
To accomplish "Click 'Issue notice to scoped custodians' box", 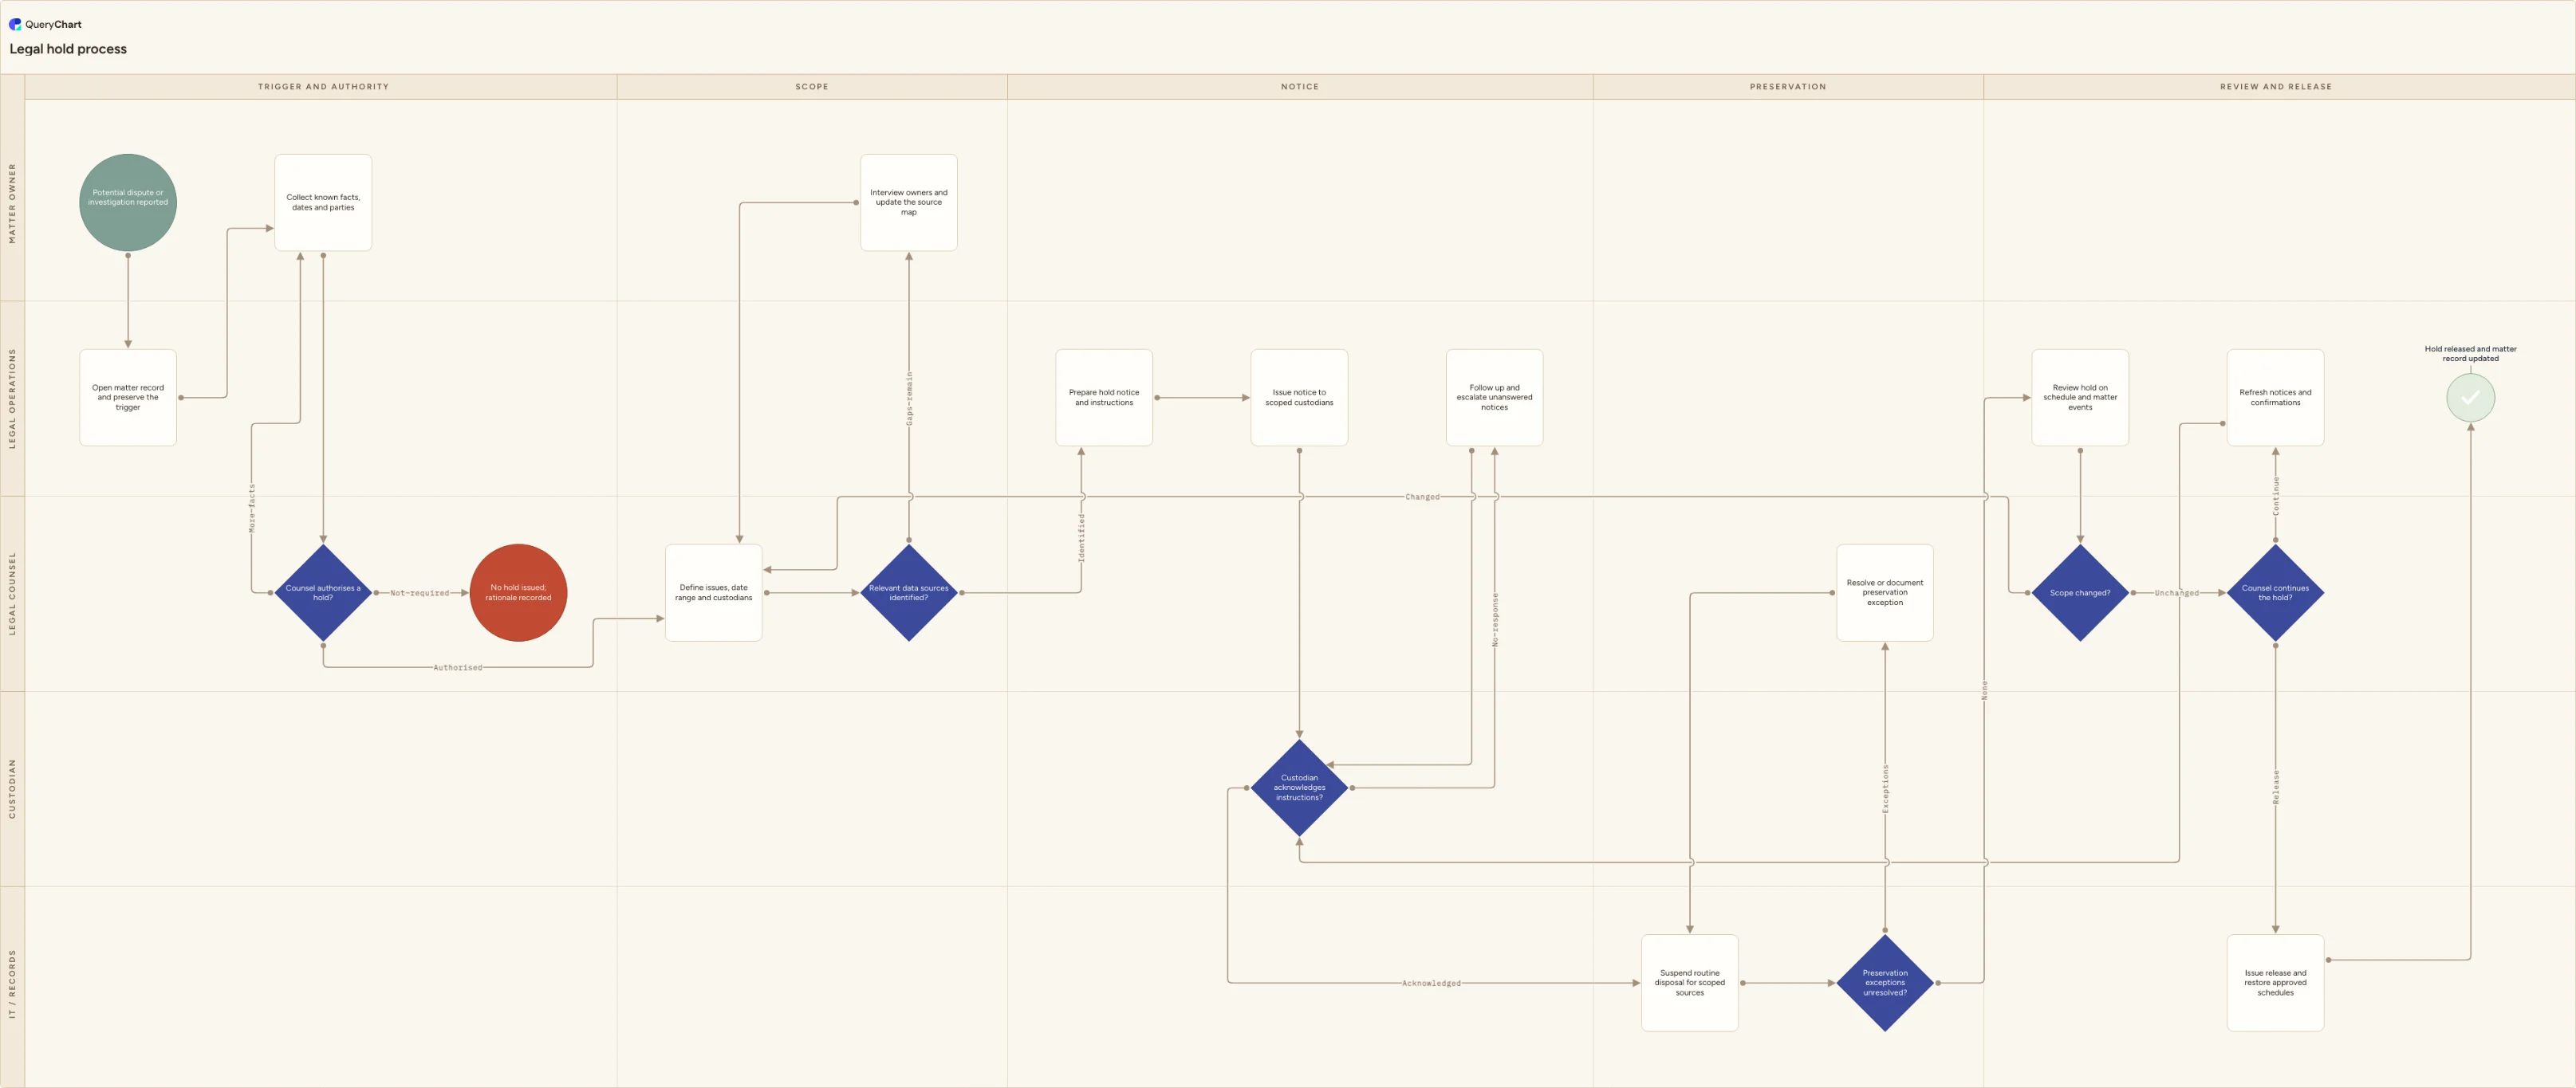I will tap(1299, 398).
